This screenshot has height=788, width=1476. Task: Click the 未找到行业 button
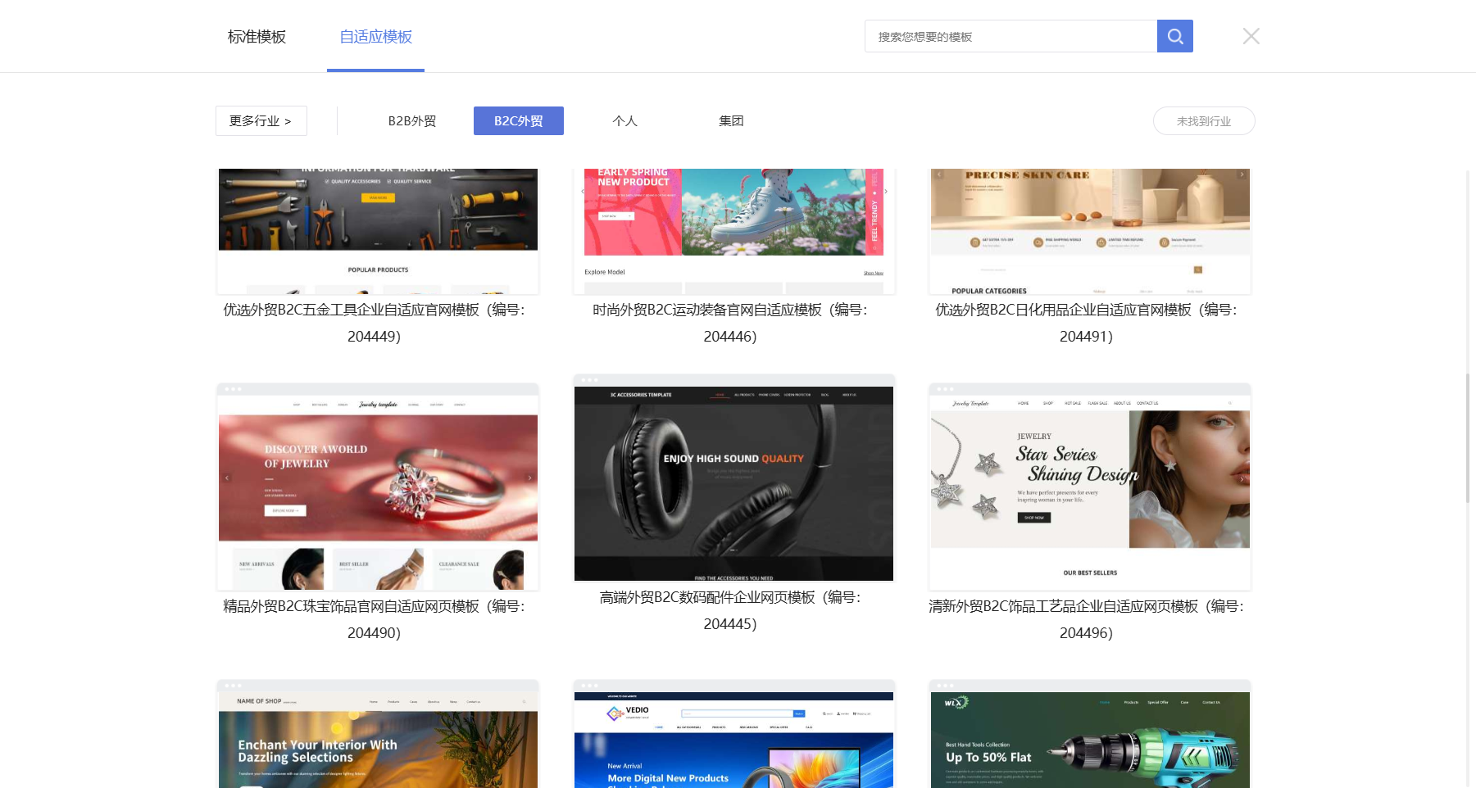click(x=1204, y=120)
